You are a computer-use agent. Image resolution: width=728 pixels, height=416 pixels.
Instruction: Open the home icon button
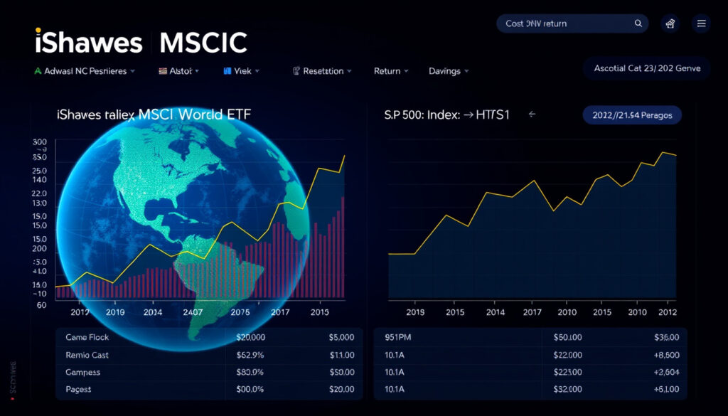tap(670, 23)
